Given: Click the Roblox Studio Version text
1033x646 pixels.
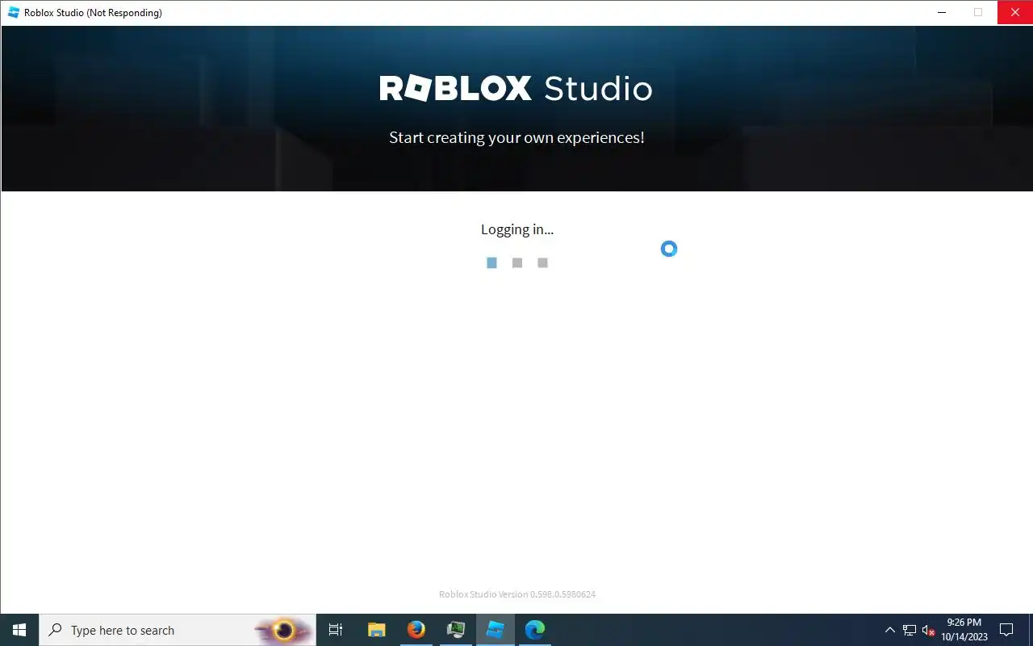Looking at the screenshot, I should [x=517, y=594].
